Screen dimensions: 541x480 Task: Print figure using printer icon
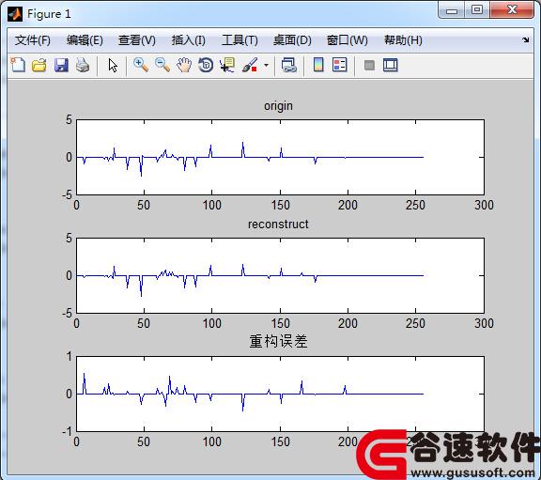pos(83,65)
